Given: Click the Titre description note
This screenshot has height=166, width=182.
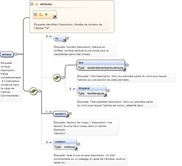Looking at the screenshot, I should pos(126,78).
